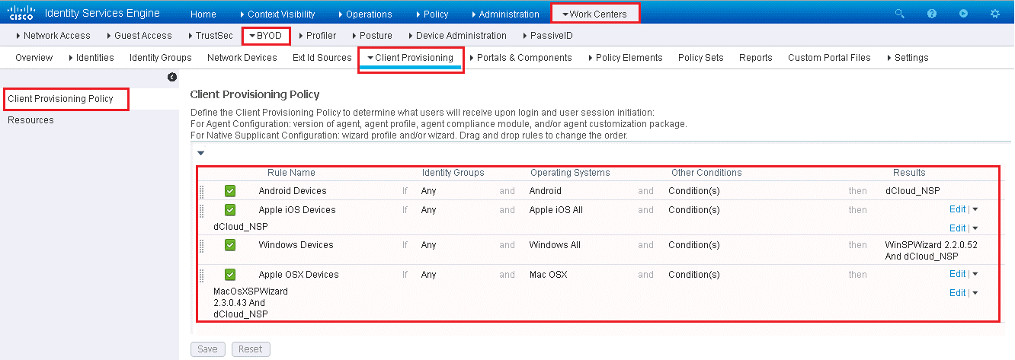Expand the Context Visibility menu
The image size is (1015, 360).
tap(280, 14)
